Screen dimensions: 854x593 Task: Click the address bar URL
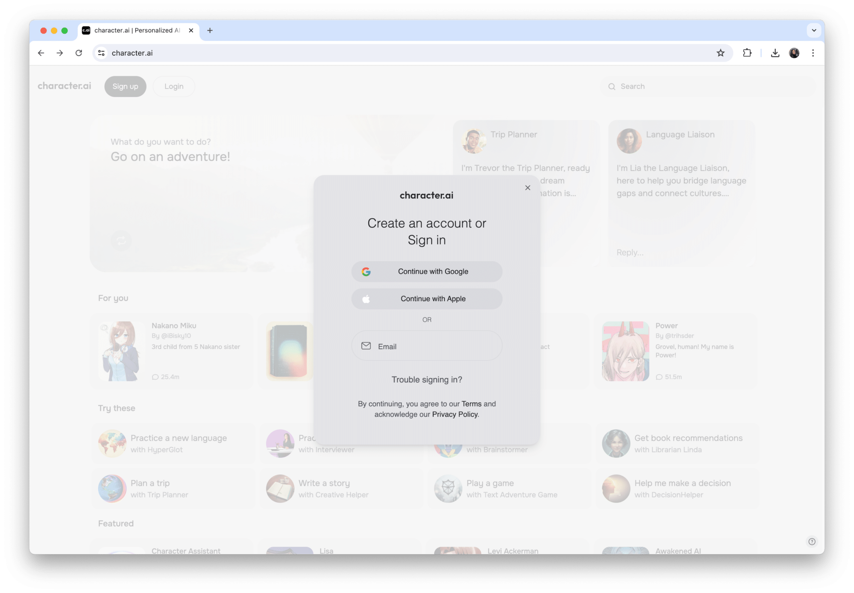tap(132, 53)
